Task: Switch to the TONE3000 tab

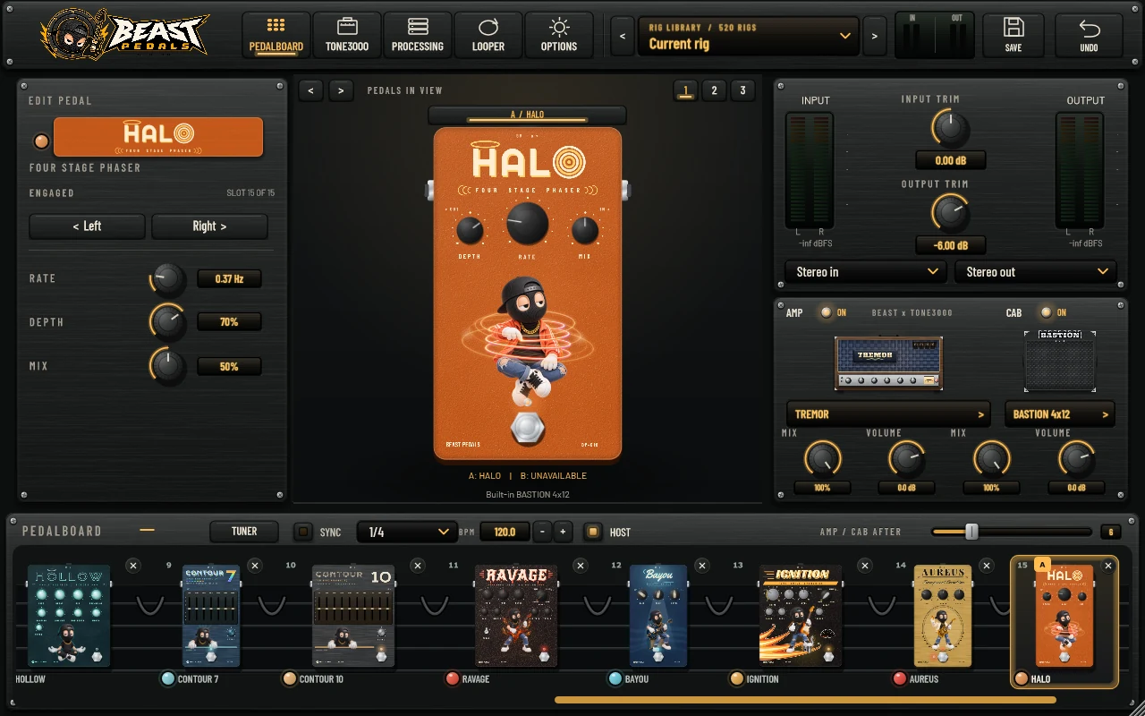Action: [x=347, y=35]
